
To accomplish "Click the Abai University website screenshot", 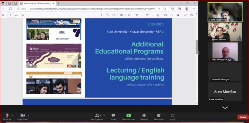I will click(54, 29).
